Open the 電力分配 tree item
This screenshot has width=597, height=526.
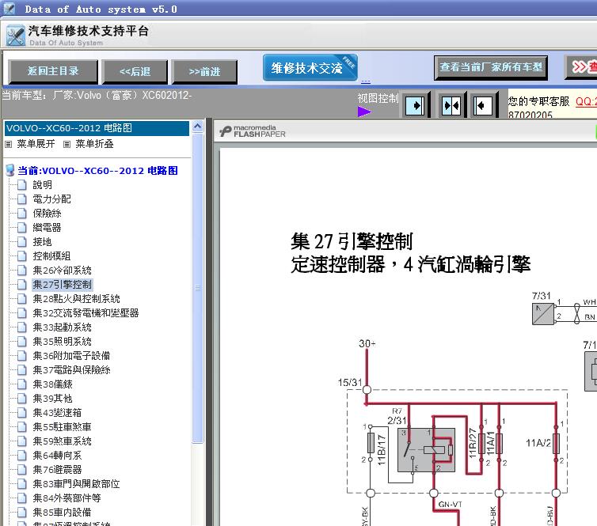point(51,199)
